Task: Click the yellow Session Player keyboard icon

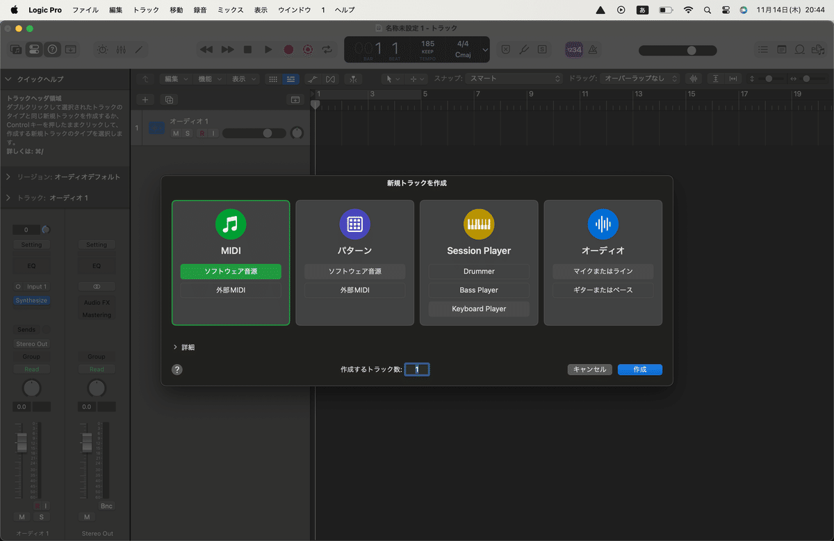Action: [x=479, y=224]
